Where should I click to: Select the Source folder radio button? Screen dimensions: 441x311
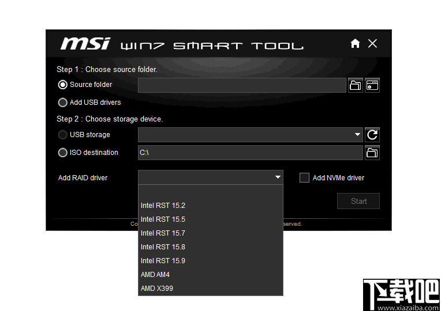(62, 85)
